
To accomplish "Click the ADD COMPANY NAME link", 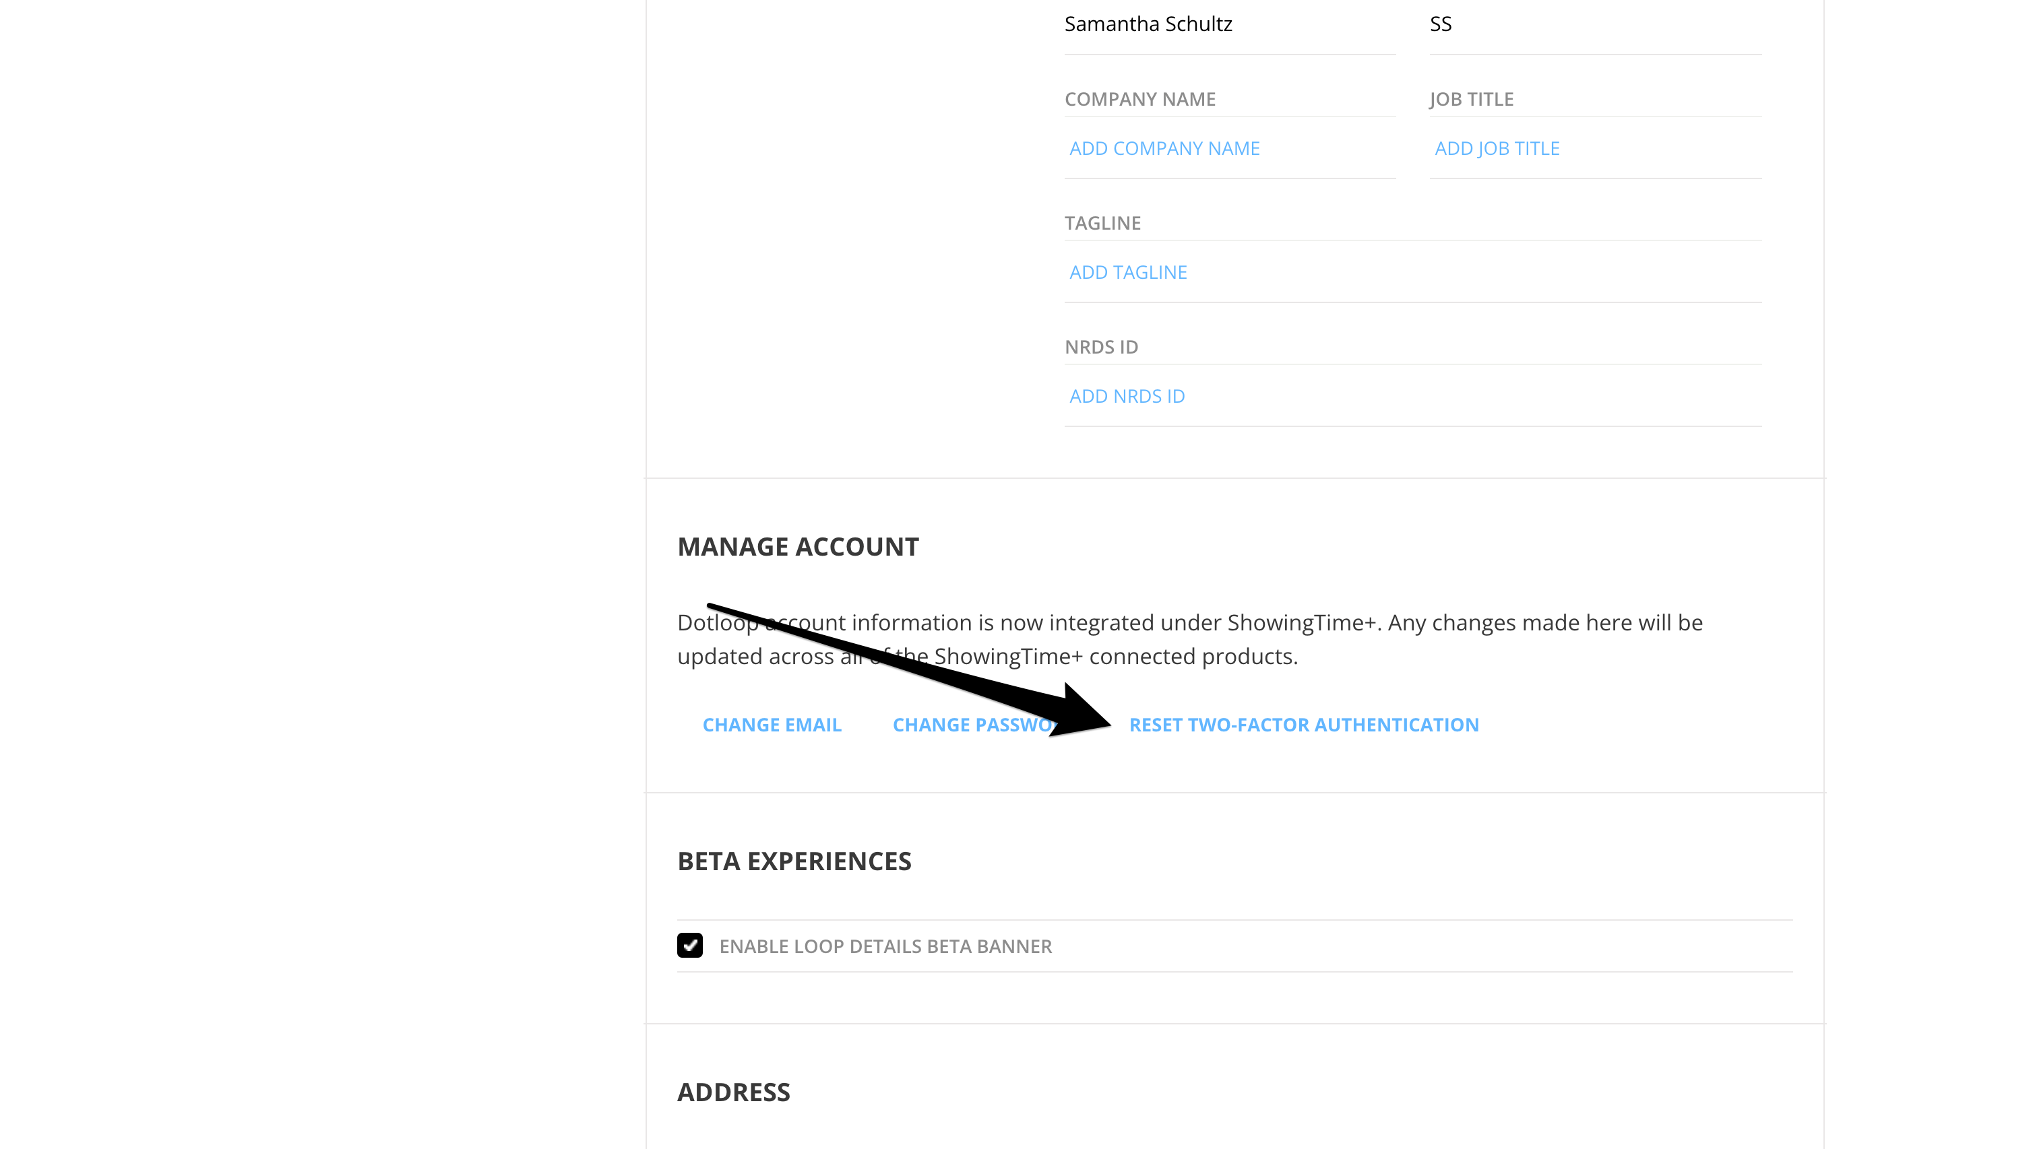I will [x=1163, y=147].
